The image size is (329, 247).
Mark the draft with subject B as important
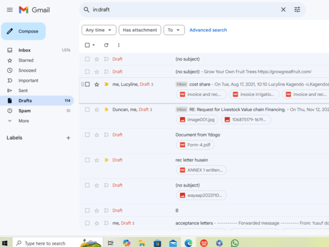(x=106, y=210)
